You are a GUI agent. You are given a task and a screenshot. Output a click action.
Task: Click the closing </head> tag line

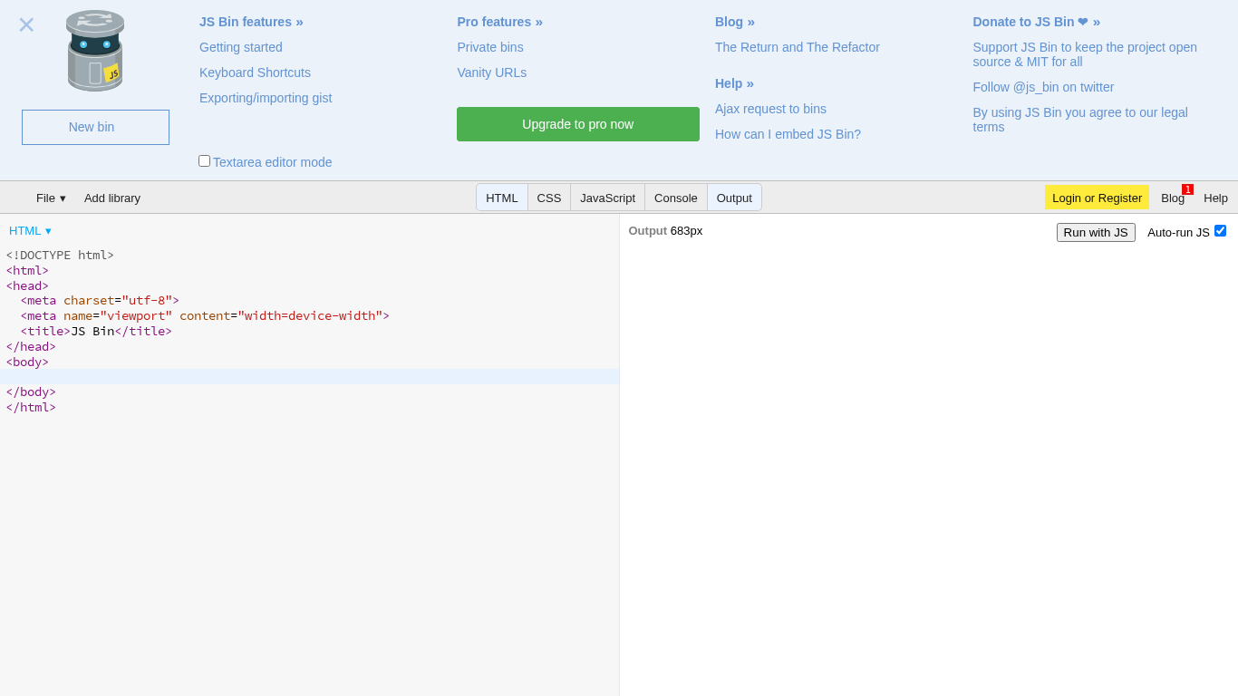pyautogui.click(x=31, y=347)
